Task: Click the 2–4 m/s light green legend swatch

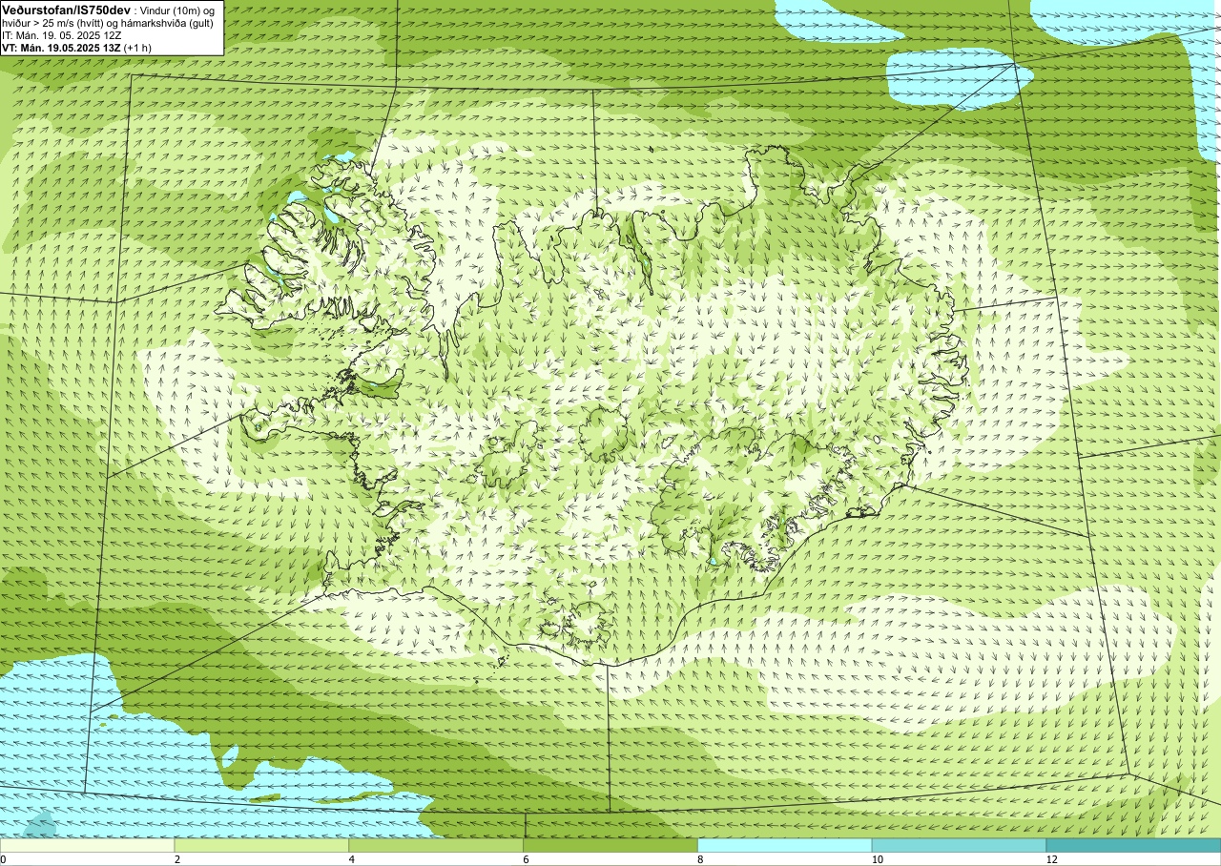Action: pos(261,845)
